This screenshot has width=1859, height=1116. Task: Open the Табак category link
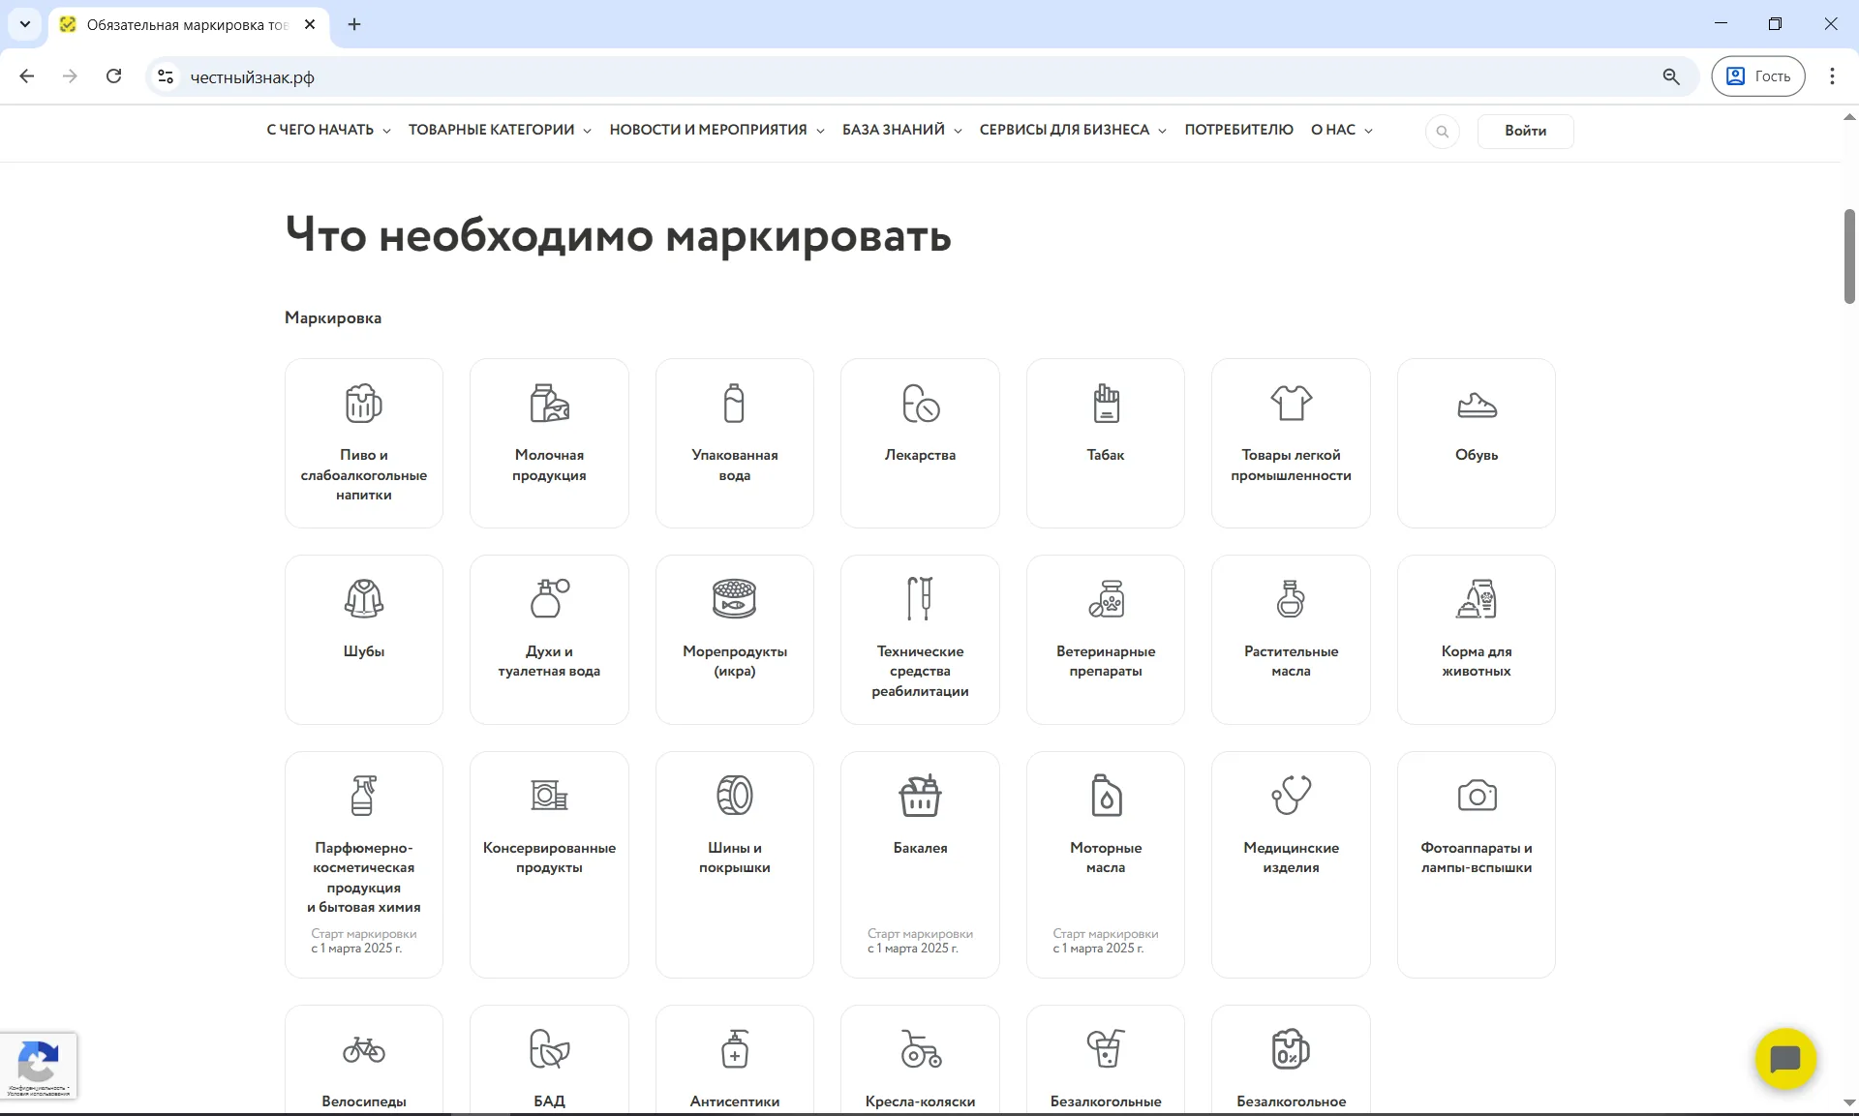(1105, 443)
